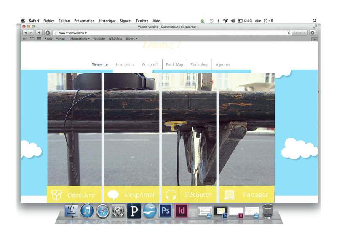This screenshot has height=238, width=337.
Task: Open InDesign from the dock
Action: [x=181, y=210]
